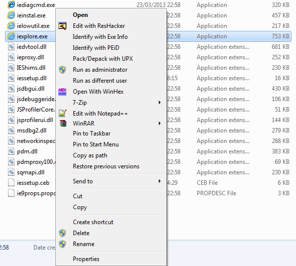Click the msdbg2.dll file icon
The width and height of the screenshot is (296, 266).
click(11, 130)
